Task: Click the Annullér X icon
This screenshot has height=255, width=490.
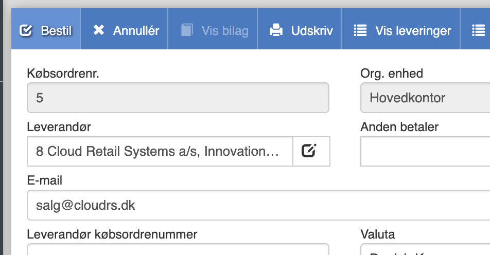Action: pos(99,30)
